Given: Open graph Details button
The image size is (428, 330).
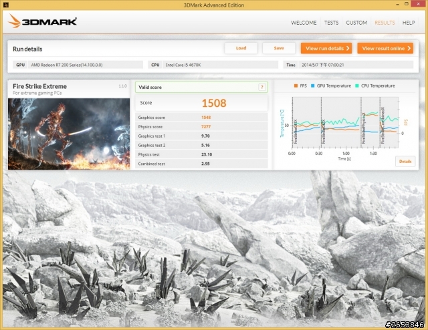Looking at the screenshot, I should pyautogui.click(x=405, y=162).
